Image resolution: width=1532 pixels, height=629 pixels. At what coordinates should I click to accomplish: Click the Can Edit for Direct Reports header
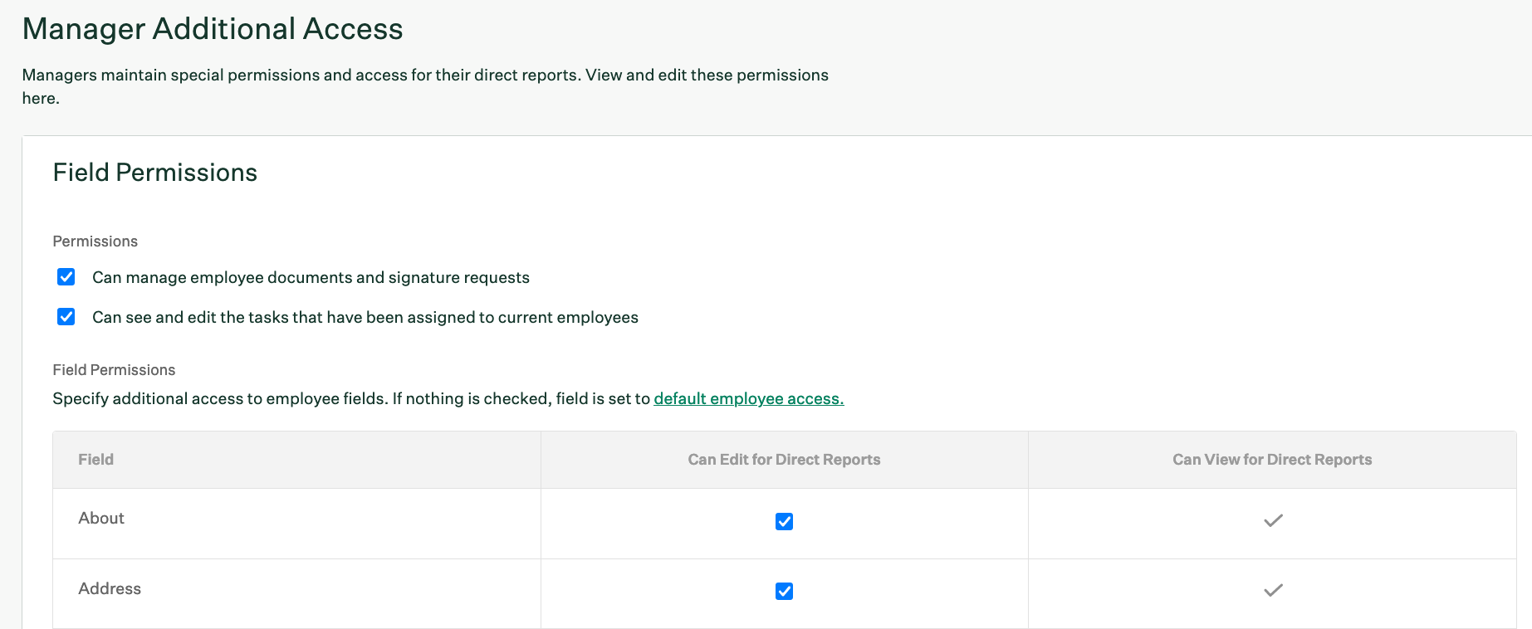pos(784,460)
